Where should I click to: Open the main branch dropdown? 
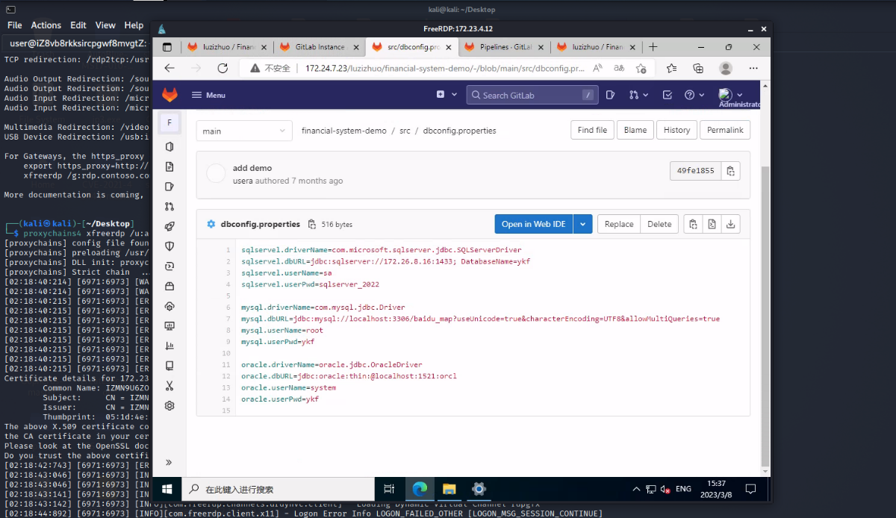point(244,131)
